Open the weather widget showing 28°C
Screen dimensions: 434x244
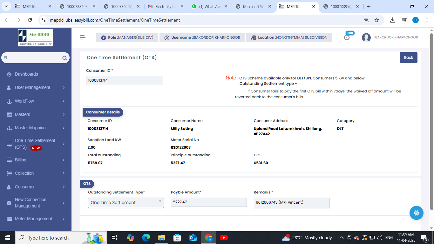(x=307, y=238)
